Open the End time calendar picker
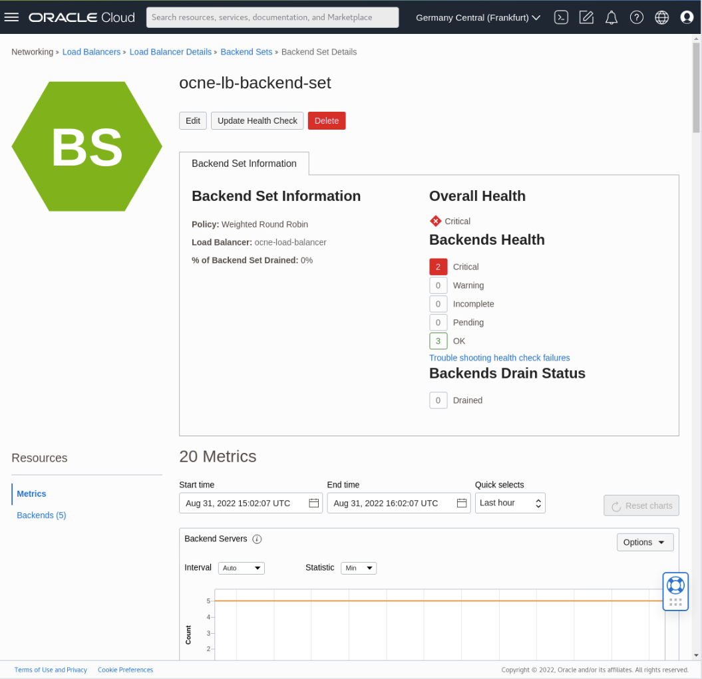The image size is (702, 679). [462, 503]
